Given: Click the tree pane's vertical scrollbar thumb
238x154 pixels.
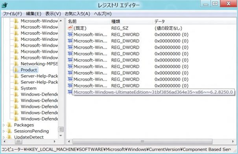Looking at the screenshot, I should tap(61, 129).
